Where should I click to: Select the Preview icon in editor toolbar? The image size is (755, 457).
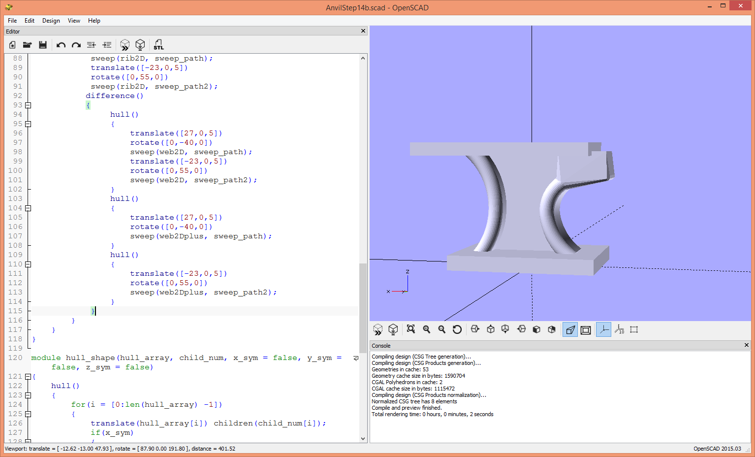click(x=125, y=45)
